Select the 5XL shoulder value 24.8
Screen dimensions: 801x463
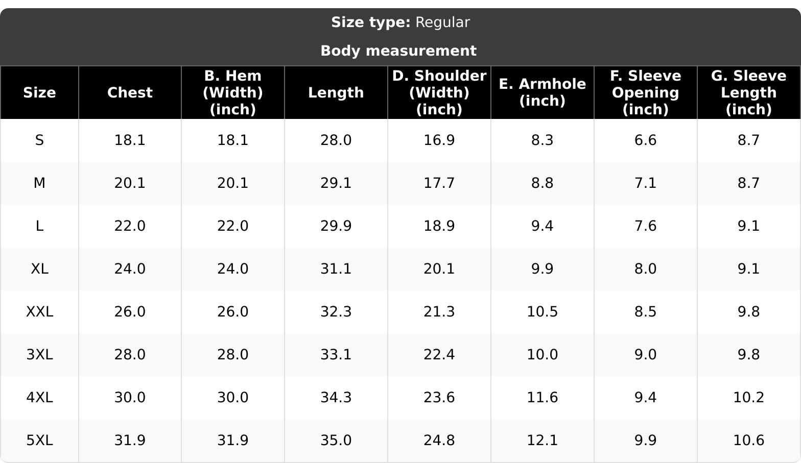(x=439, y=440)
